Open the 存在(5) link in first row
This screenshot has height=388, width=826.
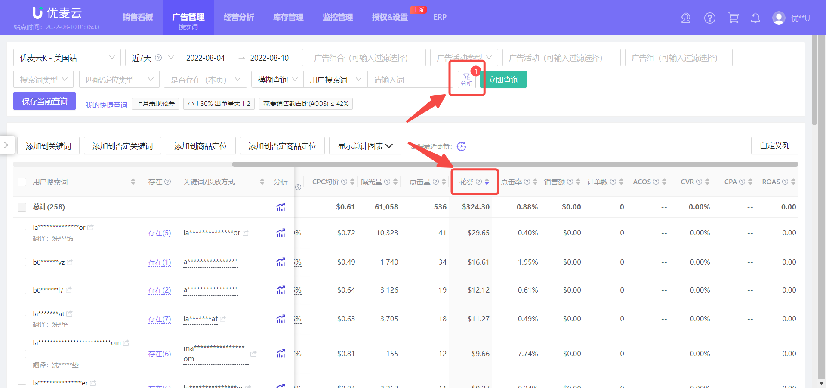(159, 233)
